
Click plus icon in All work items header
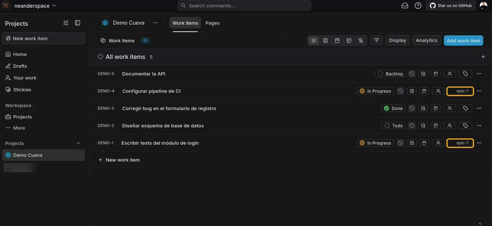(x=483, y=57)
